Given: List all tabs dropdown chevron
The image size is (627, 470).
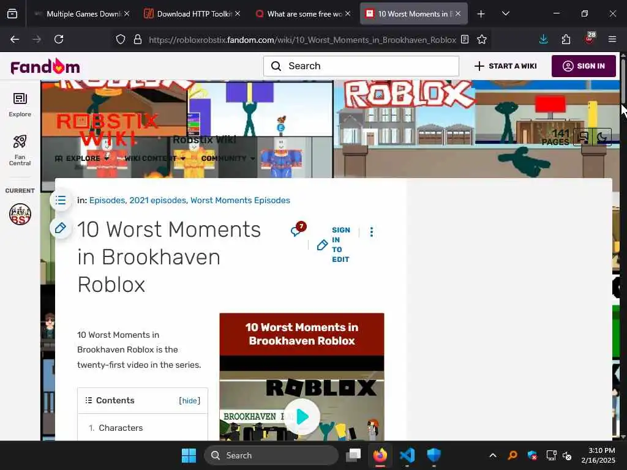Looking at the screenshot, I should 505,13.
